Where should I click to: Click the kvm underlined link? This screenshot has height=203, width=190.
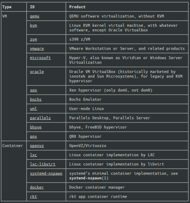[33, 25]
